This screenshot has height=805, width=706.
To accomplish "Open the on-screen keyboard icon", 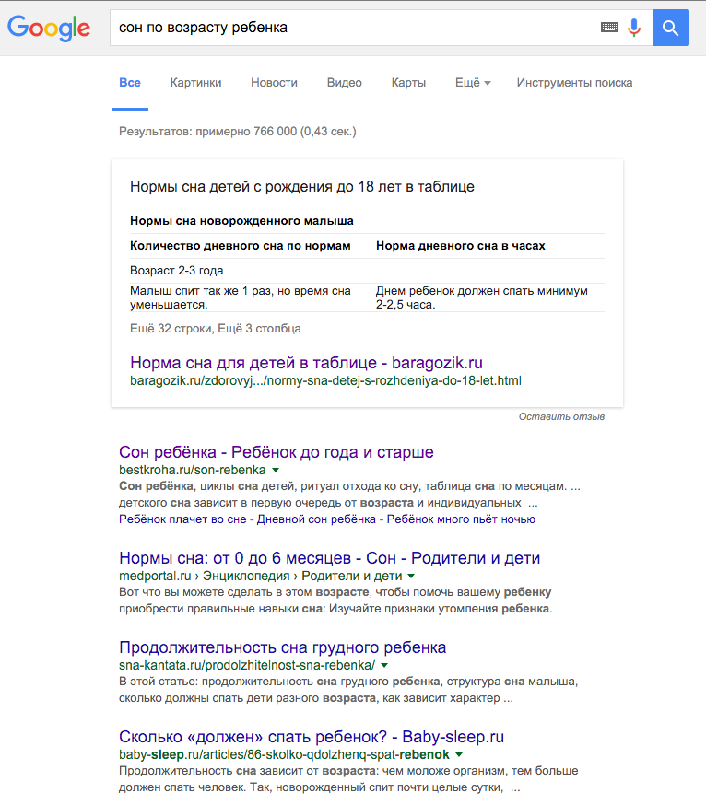I will [609, 28].
